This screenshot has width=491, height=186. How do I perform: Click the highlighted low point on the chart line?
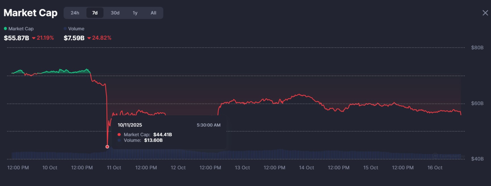[107, 147]
